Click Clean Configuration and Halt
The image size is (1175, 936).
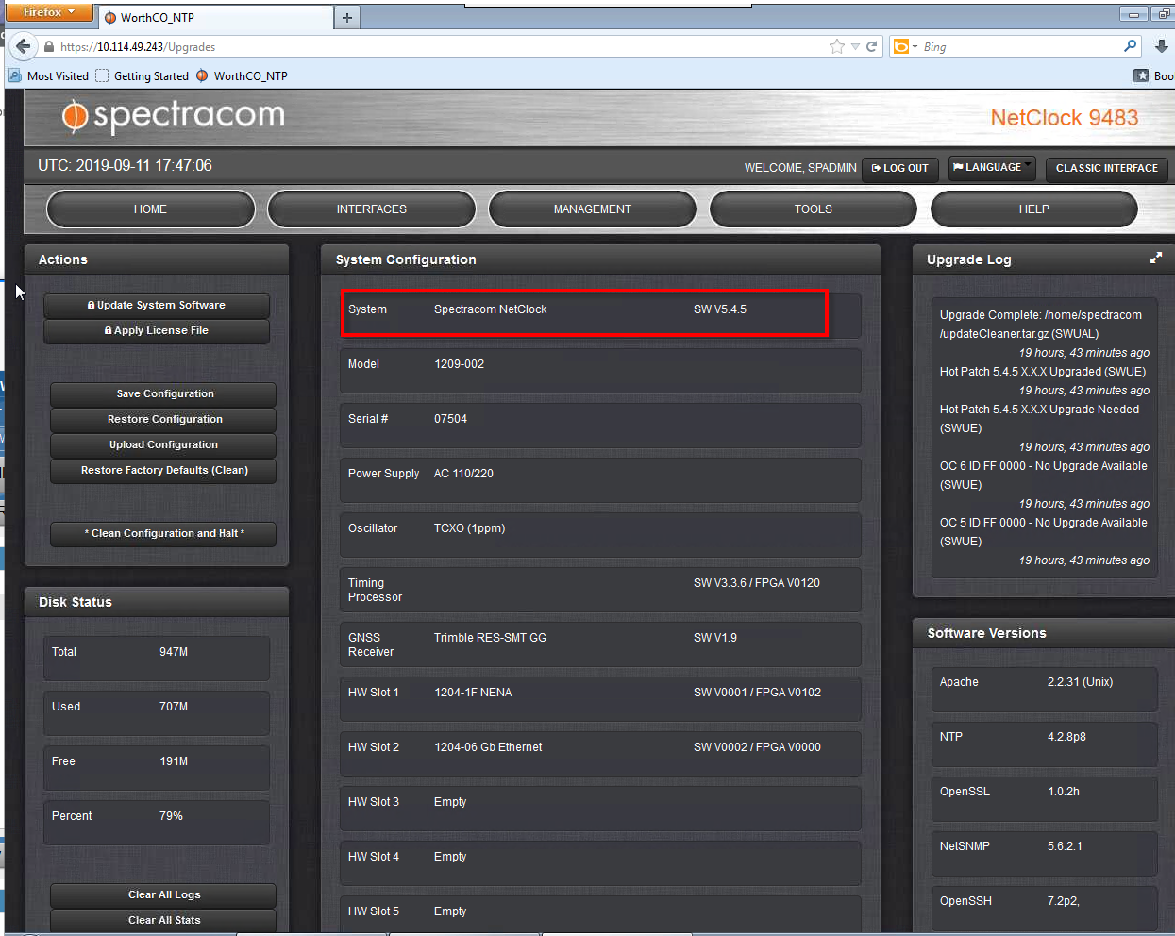pos(163,533)
